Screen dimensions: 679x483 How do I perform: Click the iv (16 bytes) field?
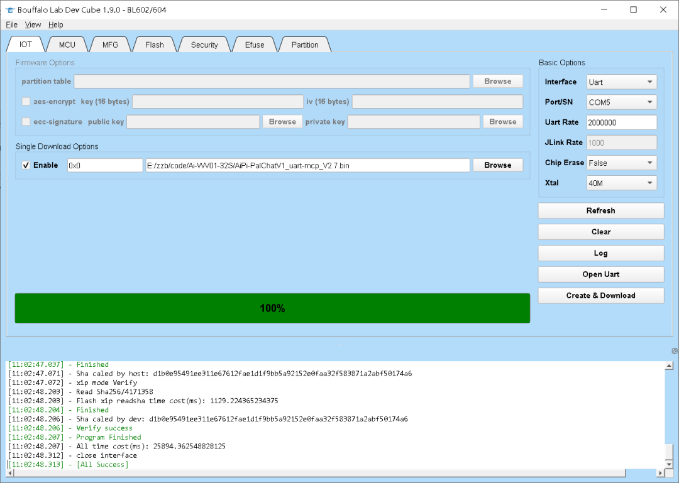coord(438,102)
